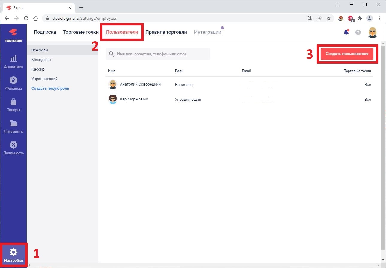Go to Товары shopping bag icon
This screenshot has height=268, width=386.
point(13,102)
